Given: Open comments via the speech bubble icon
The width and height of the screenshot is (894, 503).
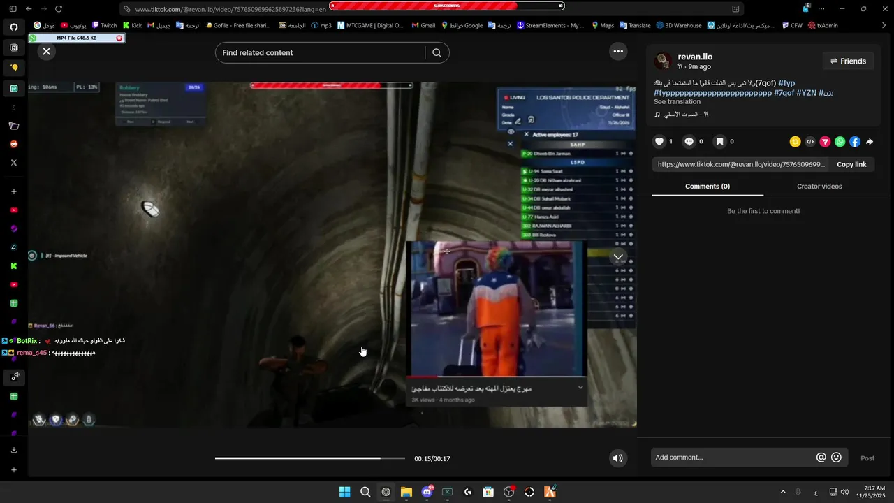Looking at the screenshot, I should coord(689,142).
